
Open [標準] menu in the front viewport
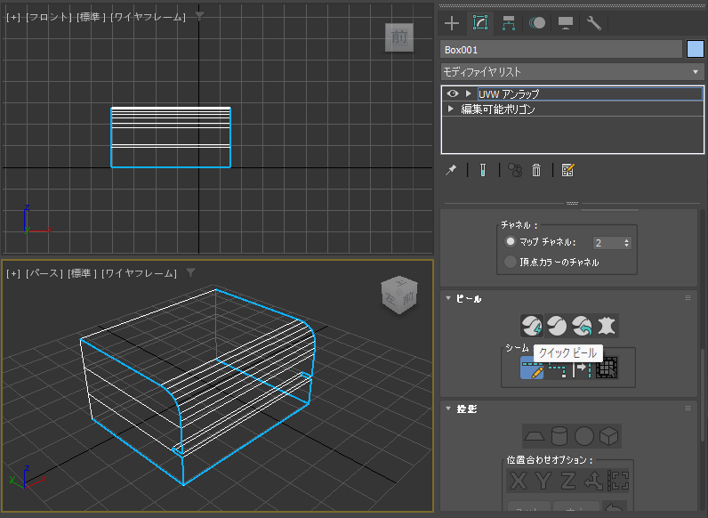tap(91, 17)
